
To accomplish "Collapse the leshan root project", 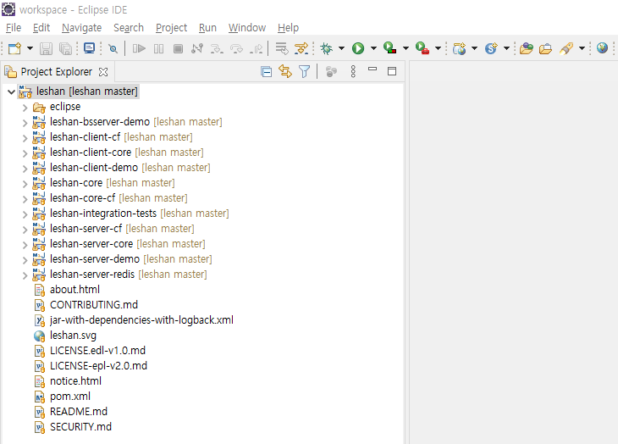I will coord(12,92).
